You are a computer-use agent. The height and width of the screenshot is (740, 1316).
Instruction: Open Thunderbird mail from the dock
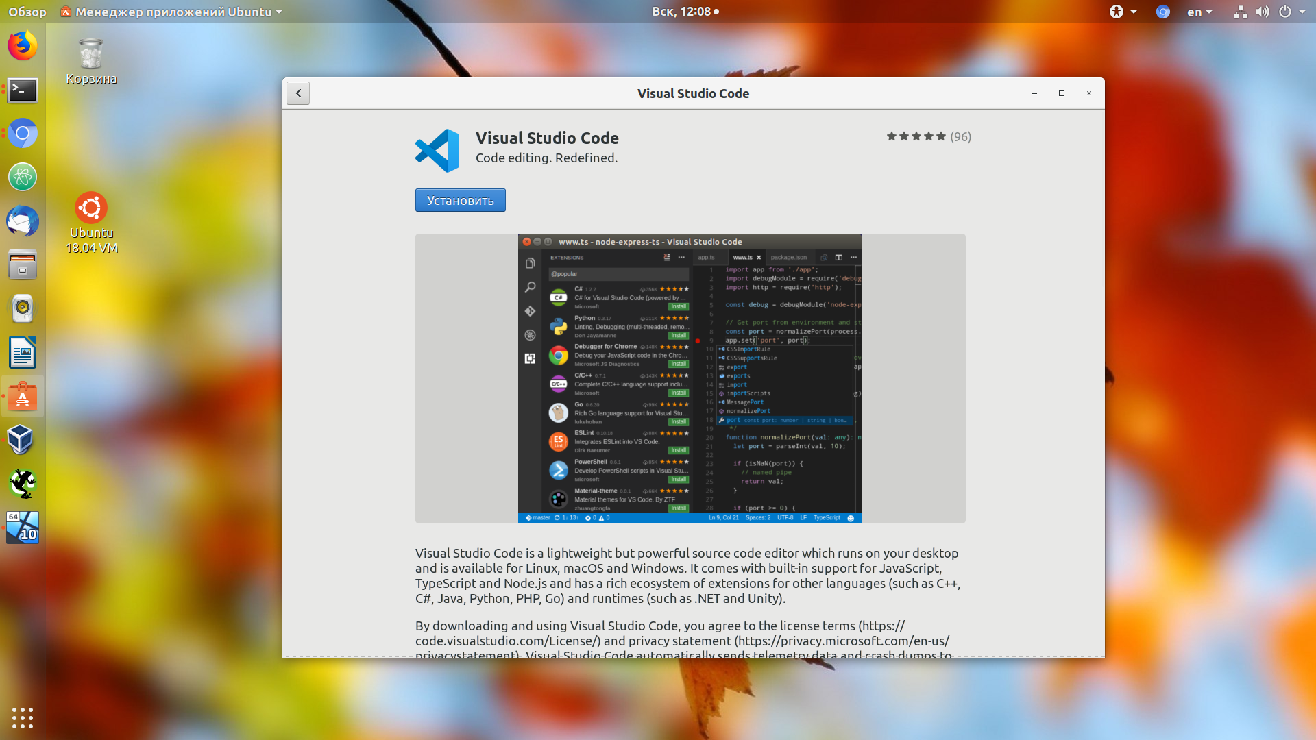point(23,221)
